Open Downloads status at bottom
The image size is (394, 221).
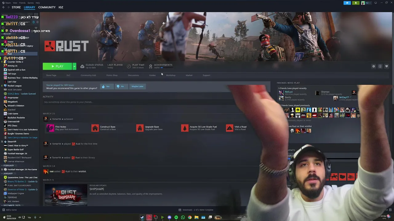coord(196,210)
